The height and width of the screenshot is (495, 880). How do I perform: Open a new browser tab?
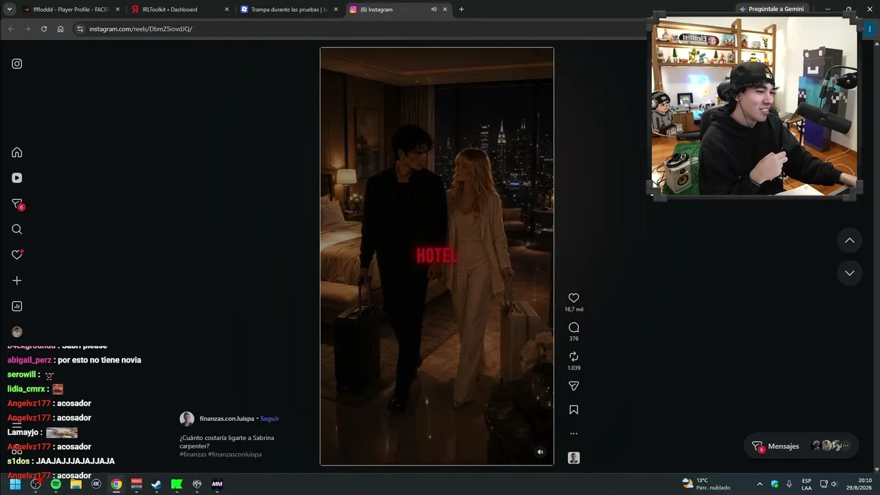(461, 10)
